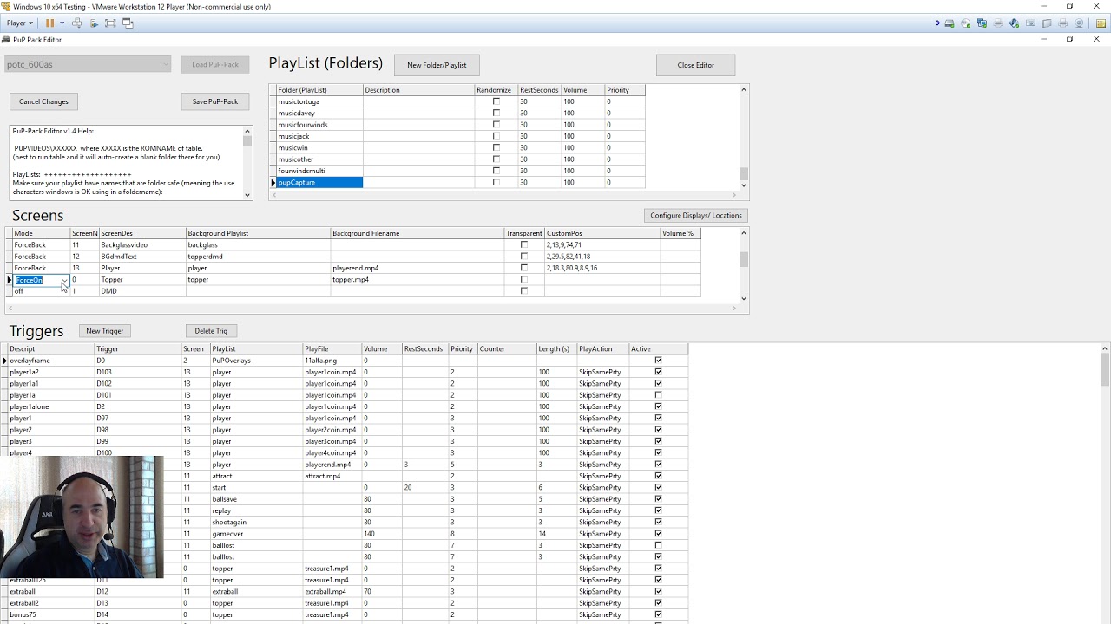Toggle Transparent checkbox for BGdmdText screen
This screenshot has width=1111, height=624.
pos(524,257)
